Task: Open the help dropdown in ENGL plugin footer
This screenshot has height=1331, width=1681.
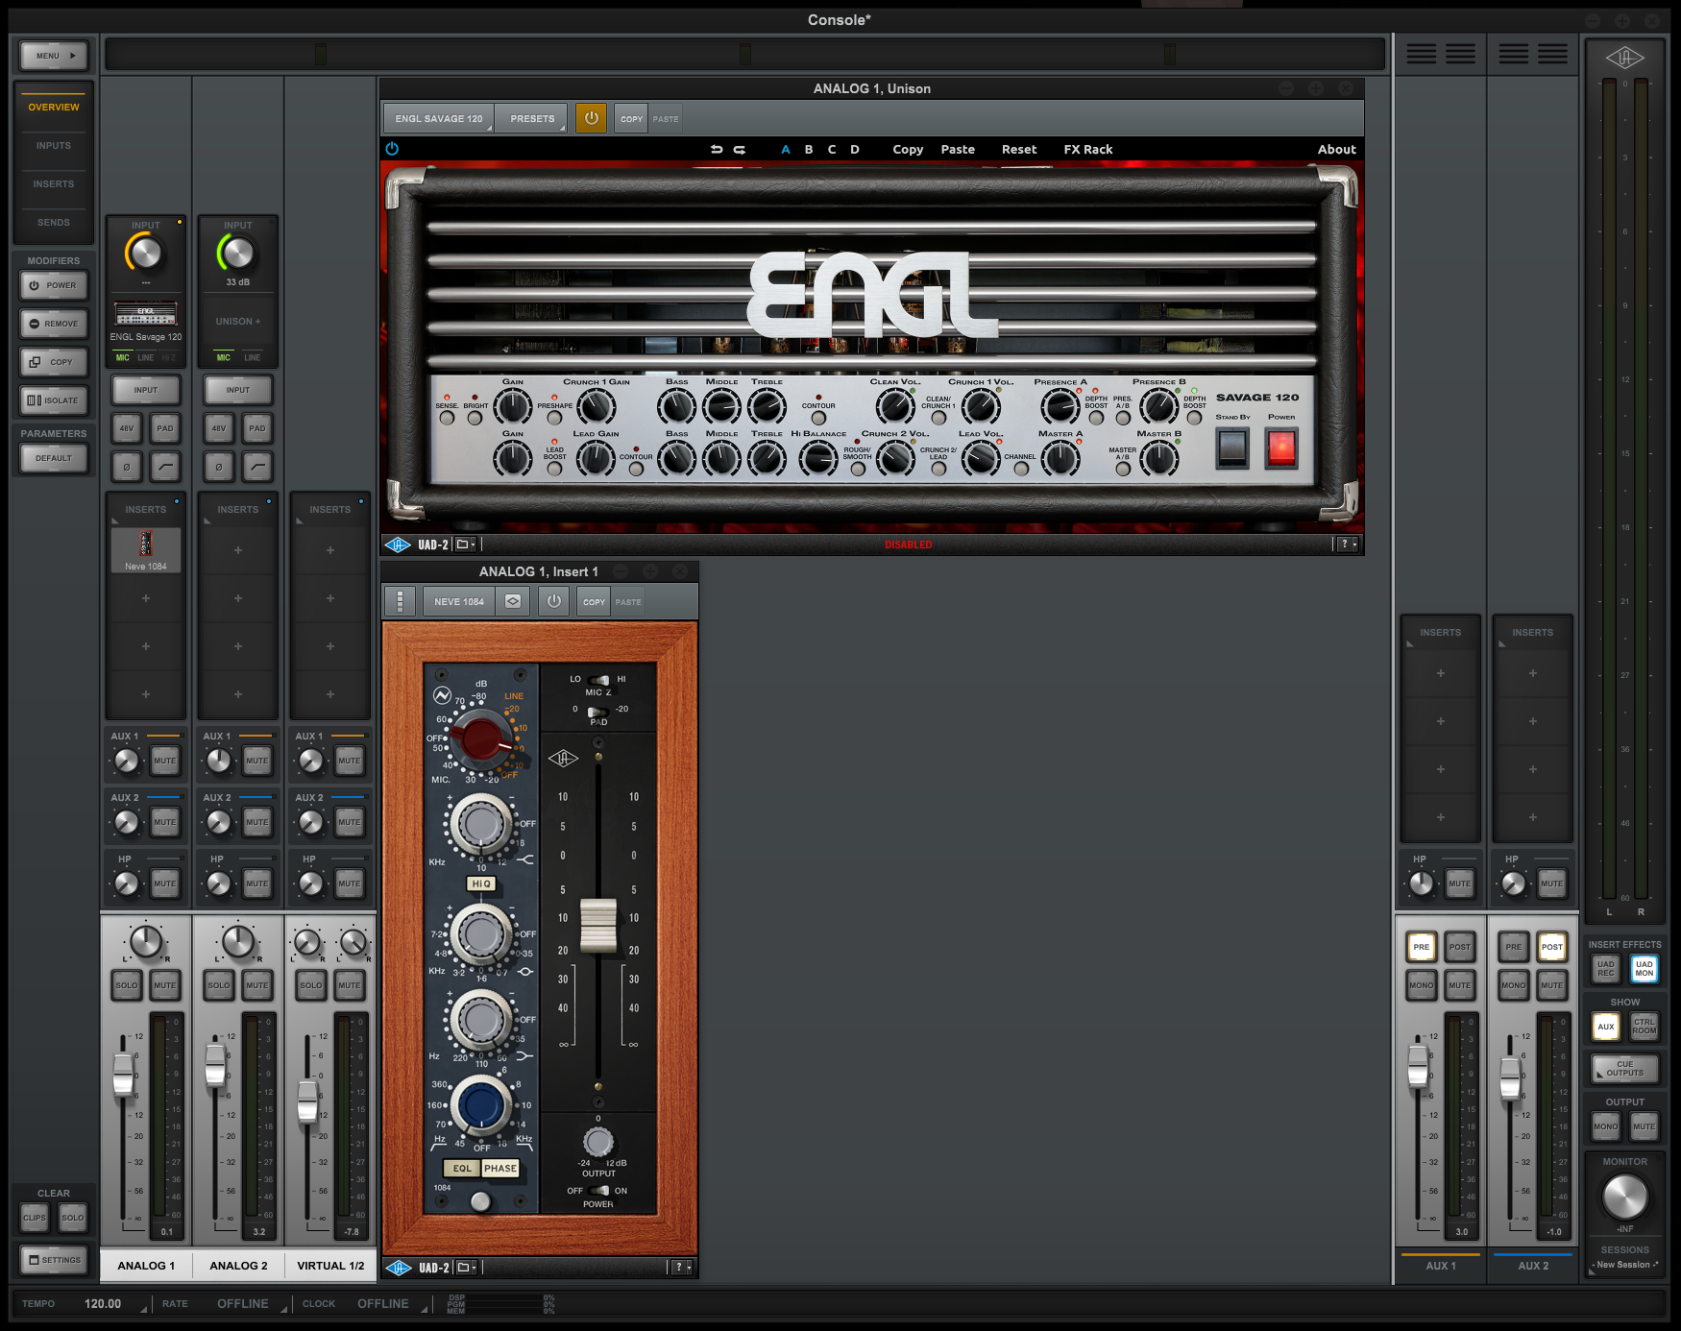Action: pos(1348,544)
